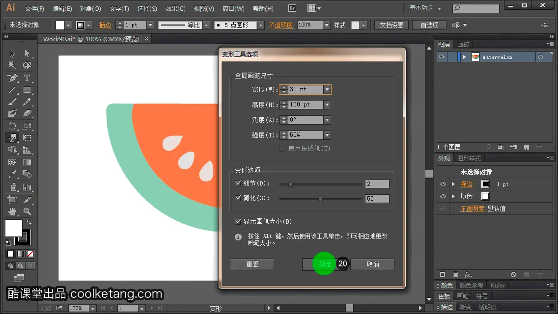This screenshot has width=558, height=314.
Task: Click the search field in the top bar
Action: tap(476, 8)
